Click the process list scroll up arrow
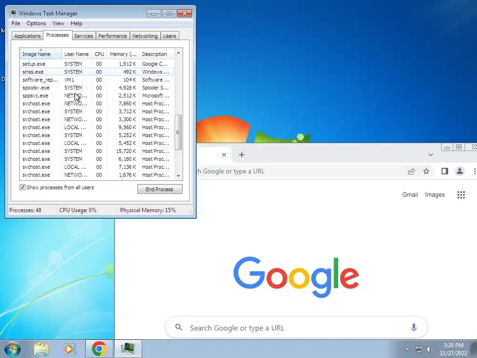Image resolution: width=477 pixels, height=358 pixels. (178, 53)
